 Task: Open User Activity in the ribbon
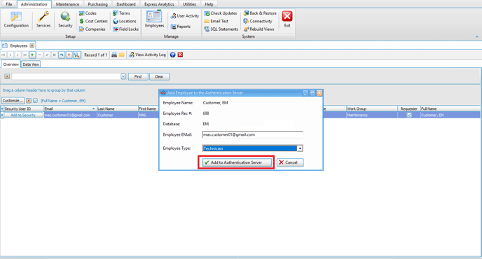[x=185, y=15]
